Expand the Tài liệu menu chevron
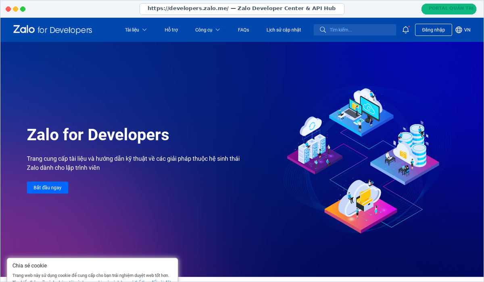 (144, 30)
